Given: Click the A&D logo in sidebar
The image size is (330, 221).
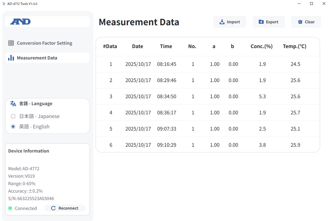Looking at the screenshot, I should tap(20, 22).
